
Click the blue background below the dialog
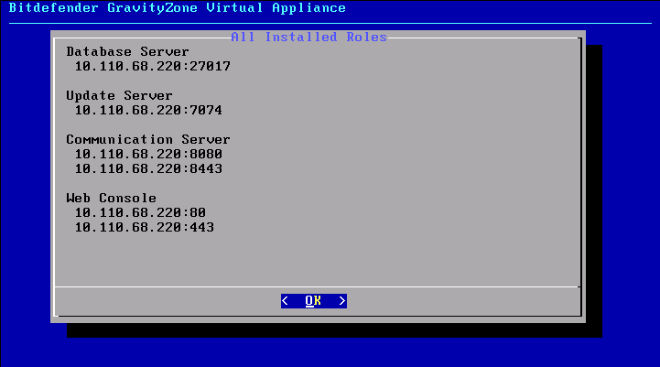coord(330,352)
